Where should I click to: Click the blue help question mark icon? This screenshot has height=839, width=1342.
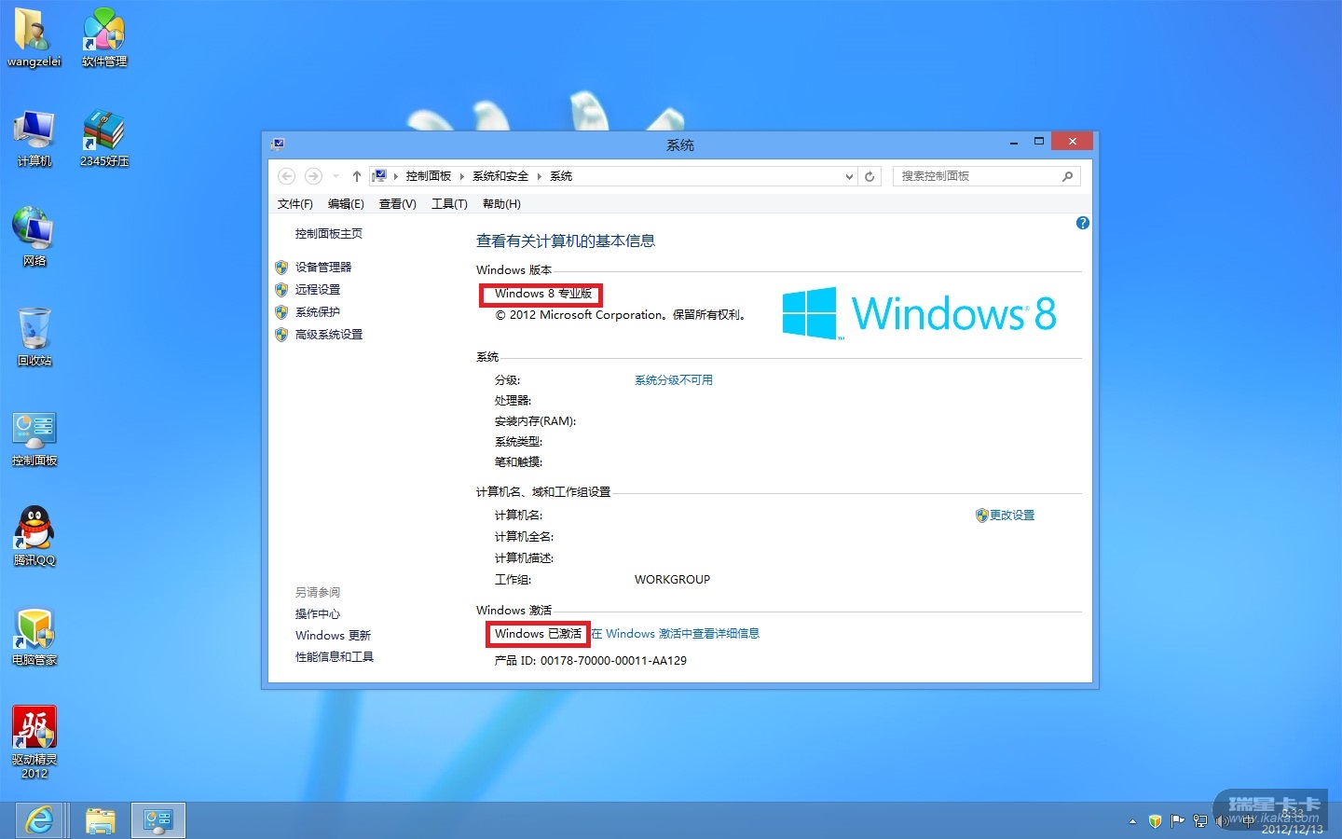pos(1082,223)
